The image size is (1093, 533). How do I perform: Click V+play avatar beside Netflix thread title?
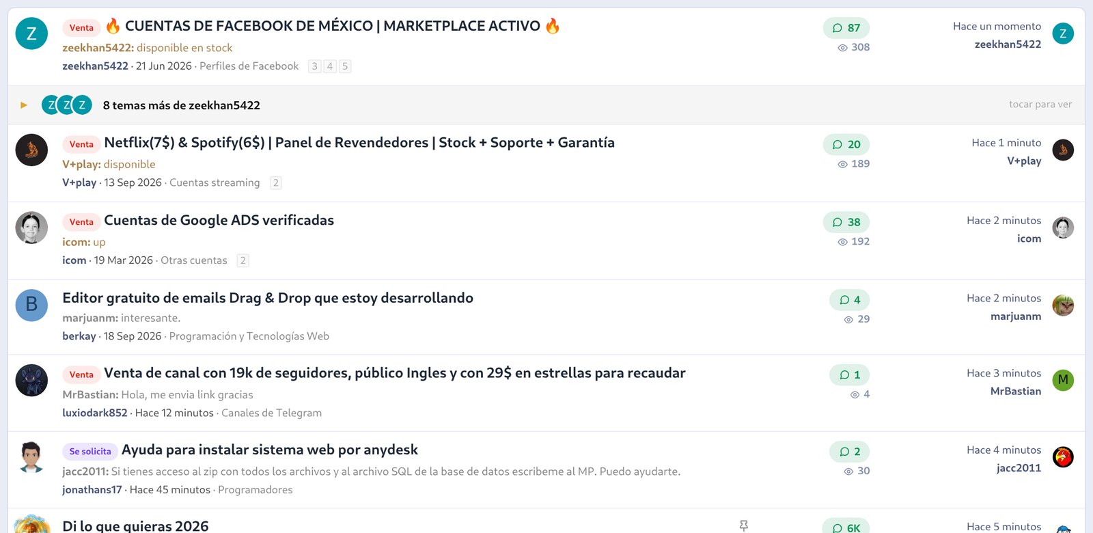coord(31,150)
